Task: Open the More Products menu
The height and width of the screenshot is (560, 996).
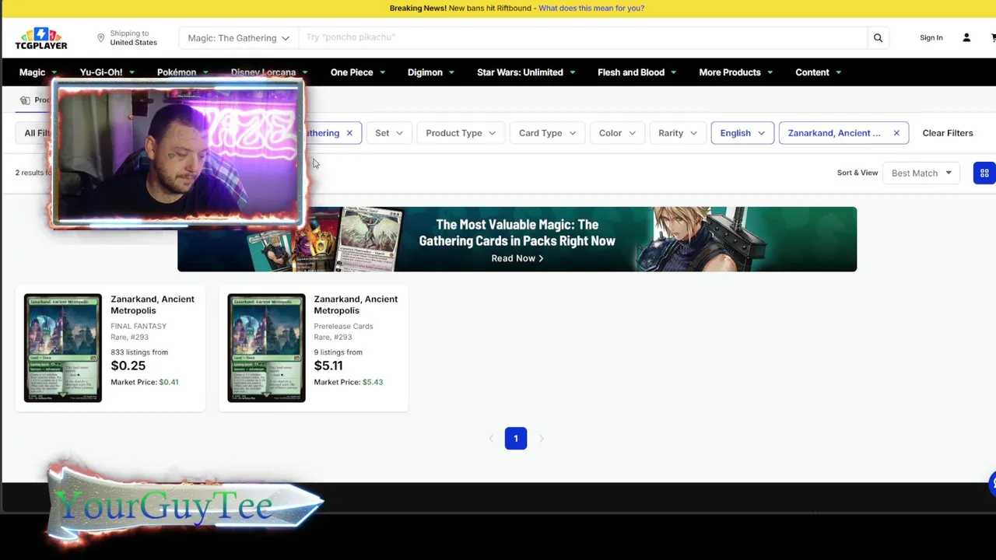Action: click(735, 72)
